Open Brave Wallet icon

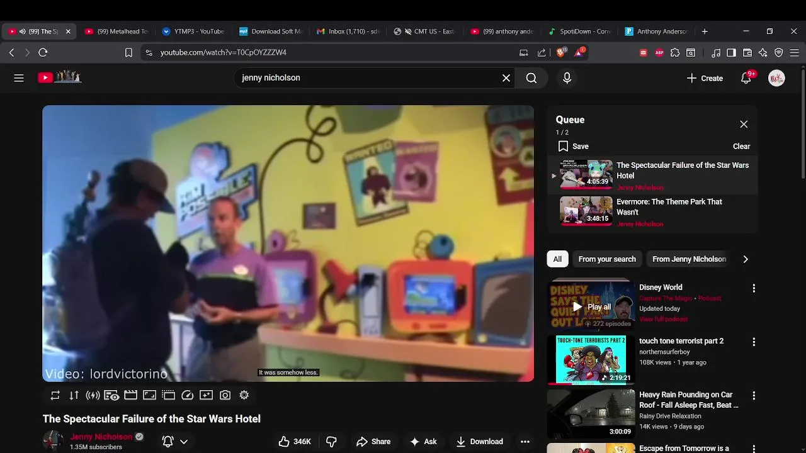(747, 53)
